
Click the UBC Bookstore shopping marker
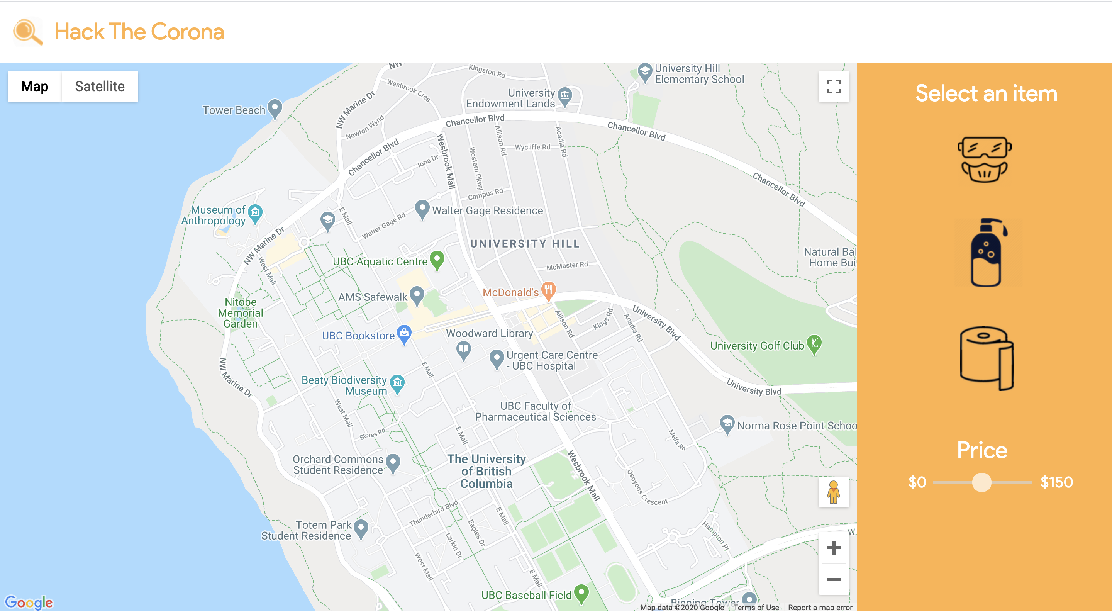point(404,334)
